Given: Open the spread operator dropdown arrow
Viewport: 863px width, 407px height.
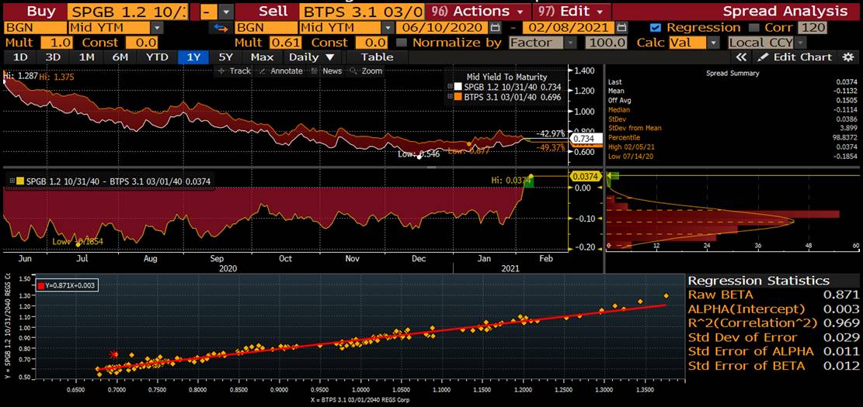Looking at the screenshot, I should [x=225, y=11].
